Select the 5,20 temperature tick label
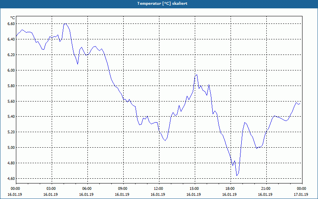318x199 pixels. pos(11,132)
